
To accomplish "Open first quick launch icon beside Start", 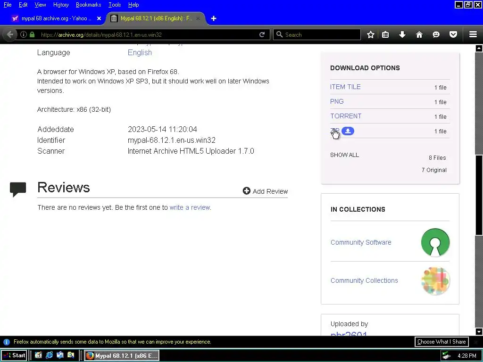I will click(38, 355).
